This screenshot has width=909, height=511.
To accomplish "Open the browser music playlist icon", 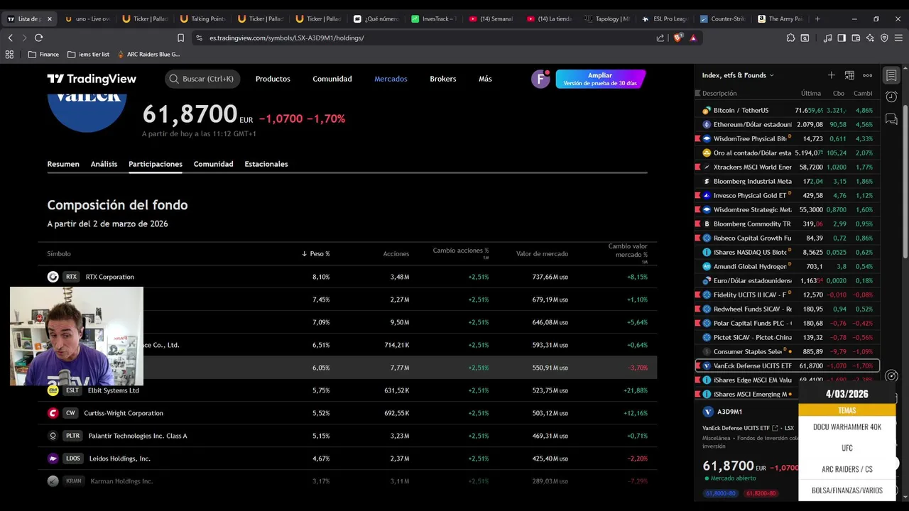I will (827, 38).
